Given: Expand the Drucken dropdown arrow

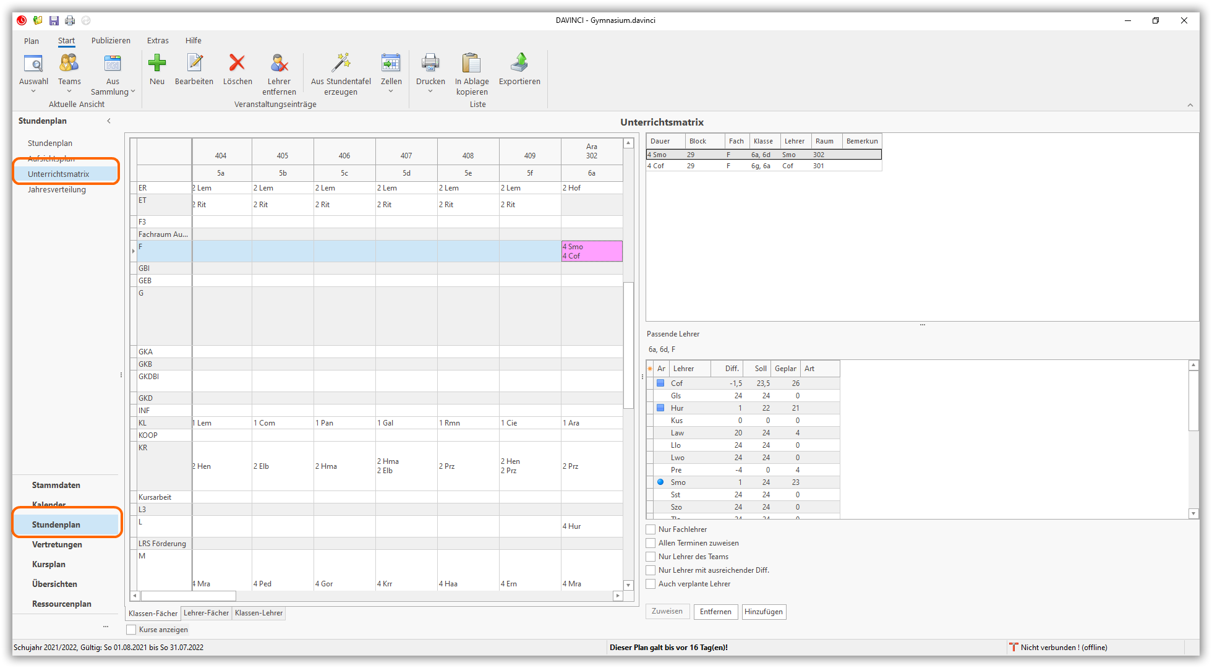Looking at the screenshot, I should point(430,91).
